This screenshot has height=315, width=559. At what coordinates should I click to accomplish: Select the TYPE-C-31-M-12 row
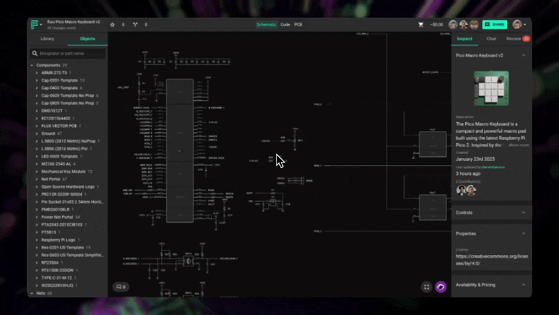click(68, 278)
